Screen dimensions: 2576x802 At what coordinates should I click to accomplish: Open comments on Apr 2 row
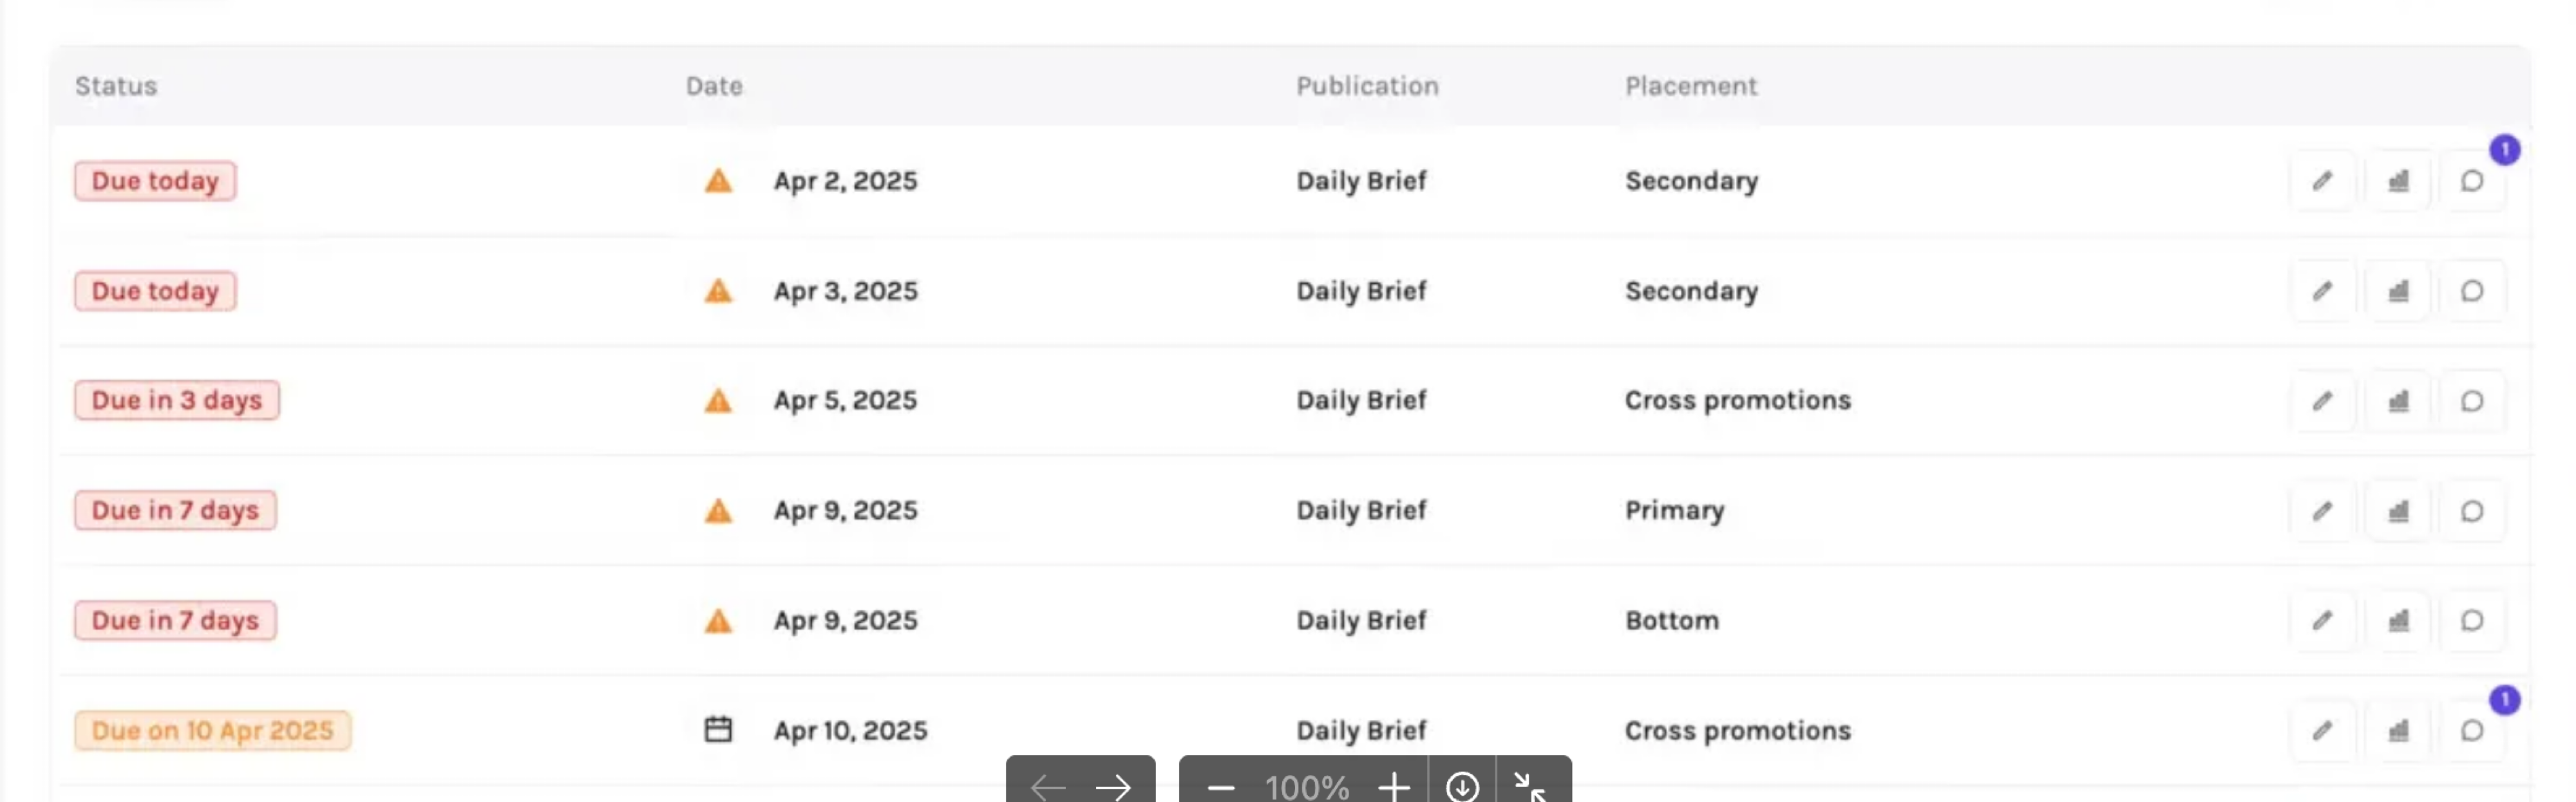tap(2472, 181)
